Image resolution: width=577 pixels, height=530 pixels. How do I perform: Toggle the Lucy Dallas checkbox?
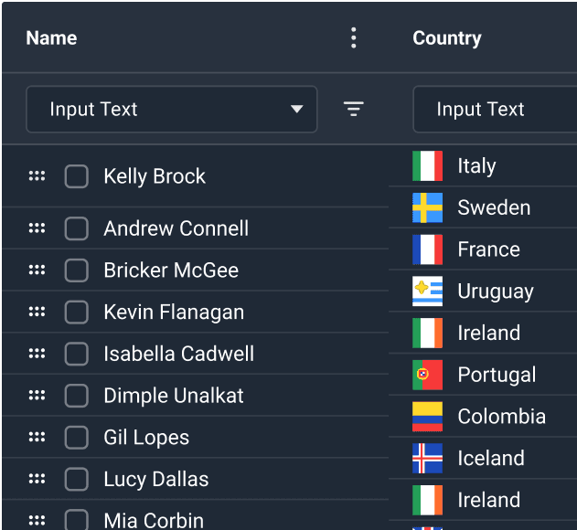click(76, 479)
